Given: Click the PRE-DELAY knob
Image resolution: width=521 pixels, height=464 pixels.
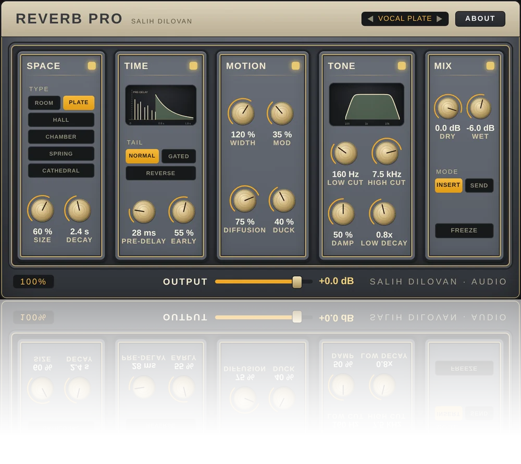Looking at the screenshot, I should click(144, 211).
